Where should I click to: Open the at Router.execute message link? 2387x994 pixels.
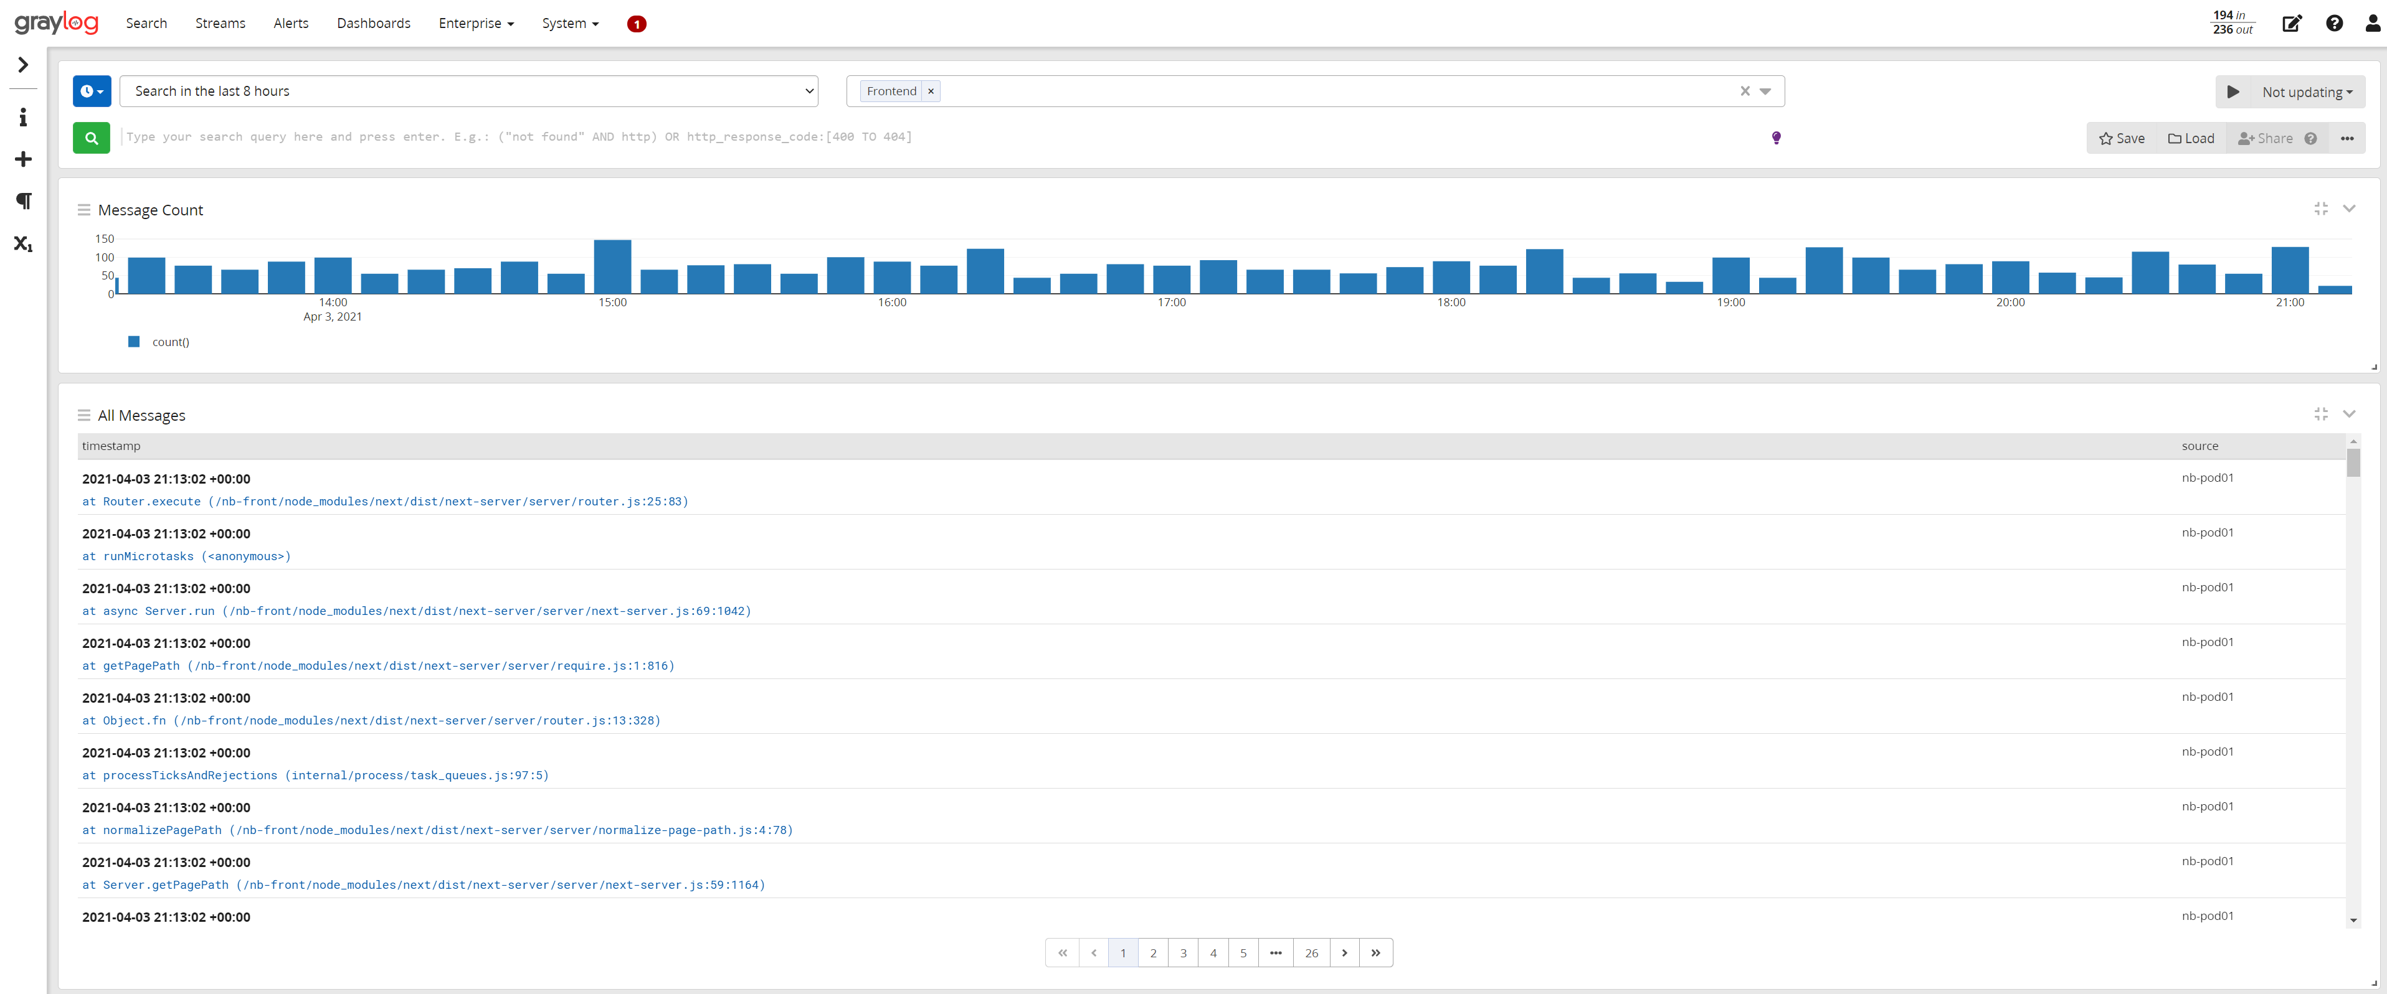pyautogui.click(x=384, y=500)
